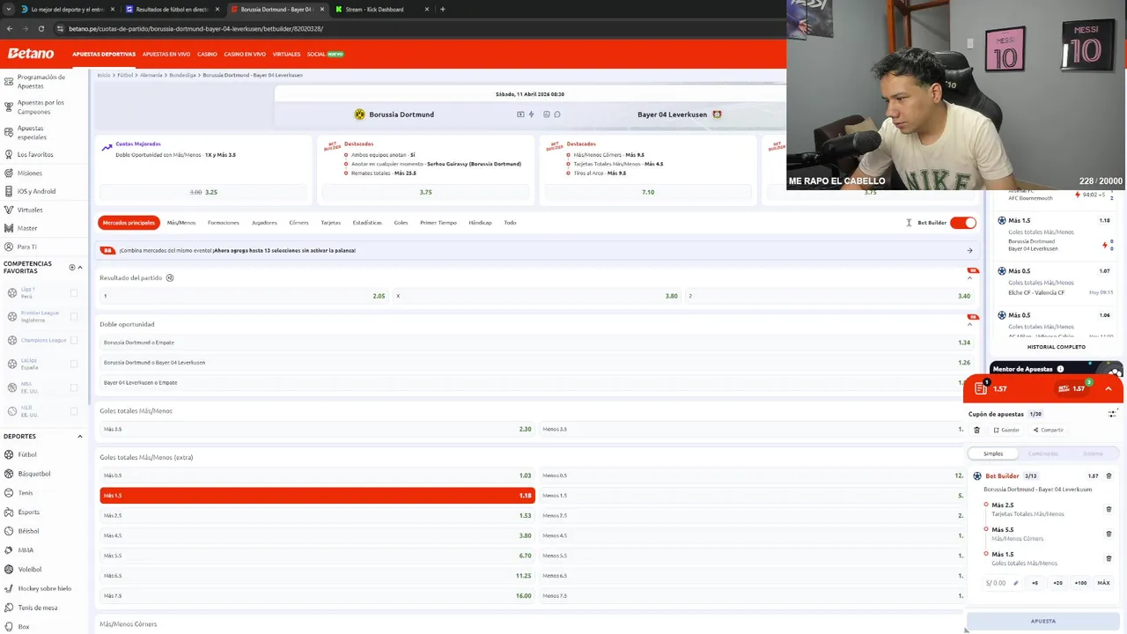Select Más 2.5 goals odds 1.53
The width and height of the screenshot is (1127, 634).
pos(317,515)
